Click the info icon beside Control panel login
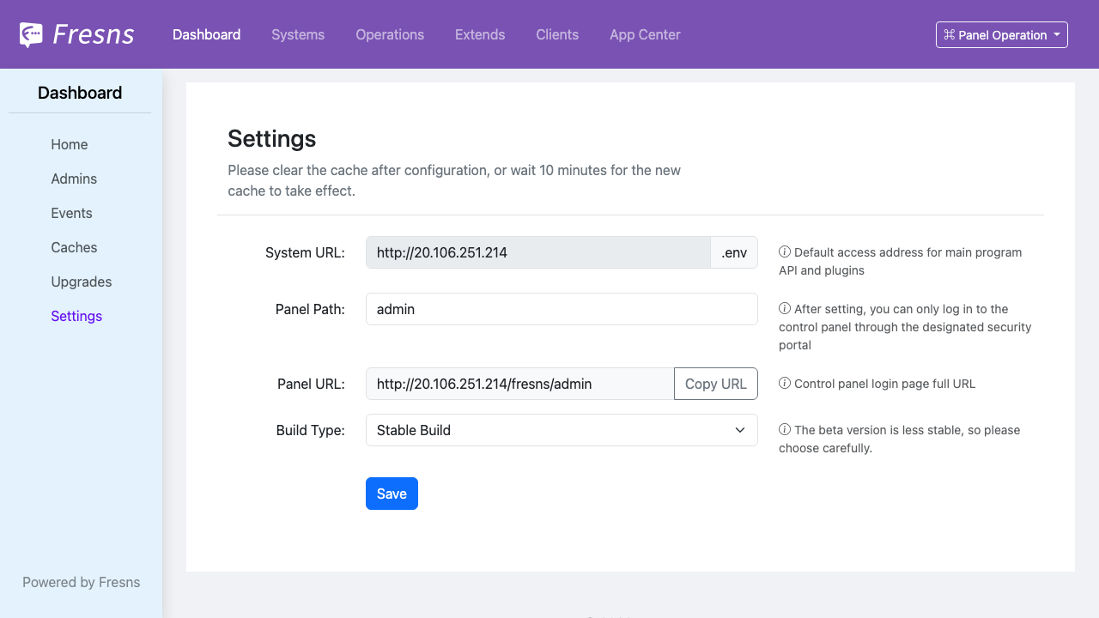 click(785, 384)
